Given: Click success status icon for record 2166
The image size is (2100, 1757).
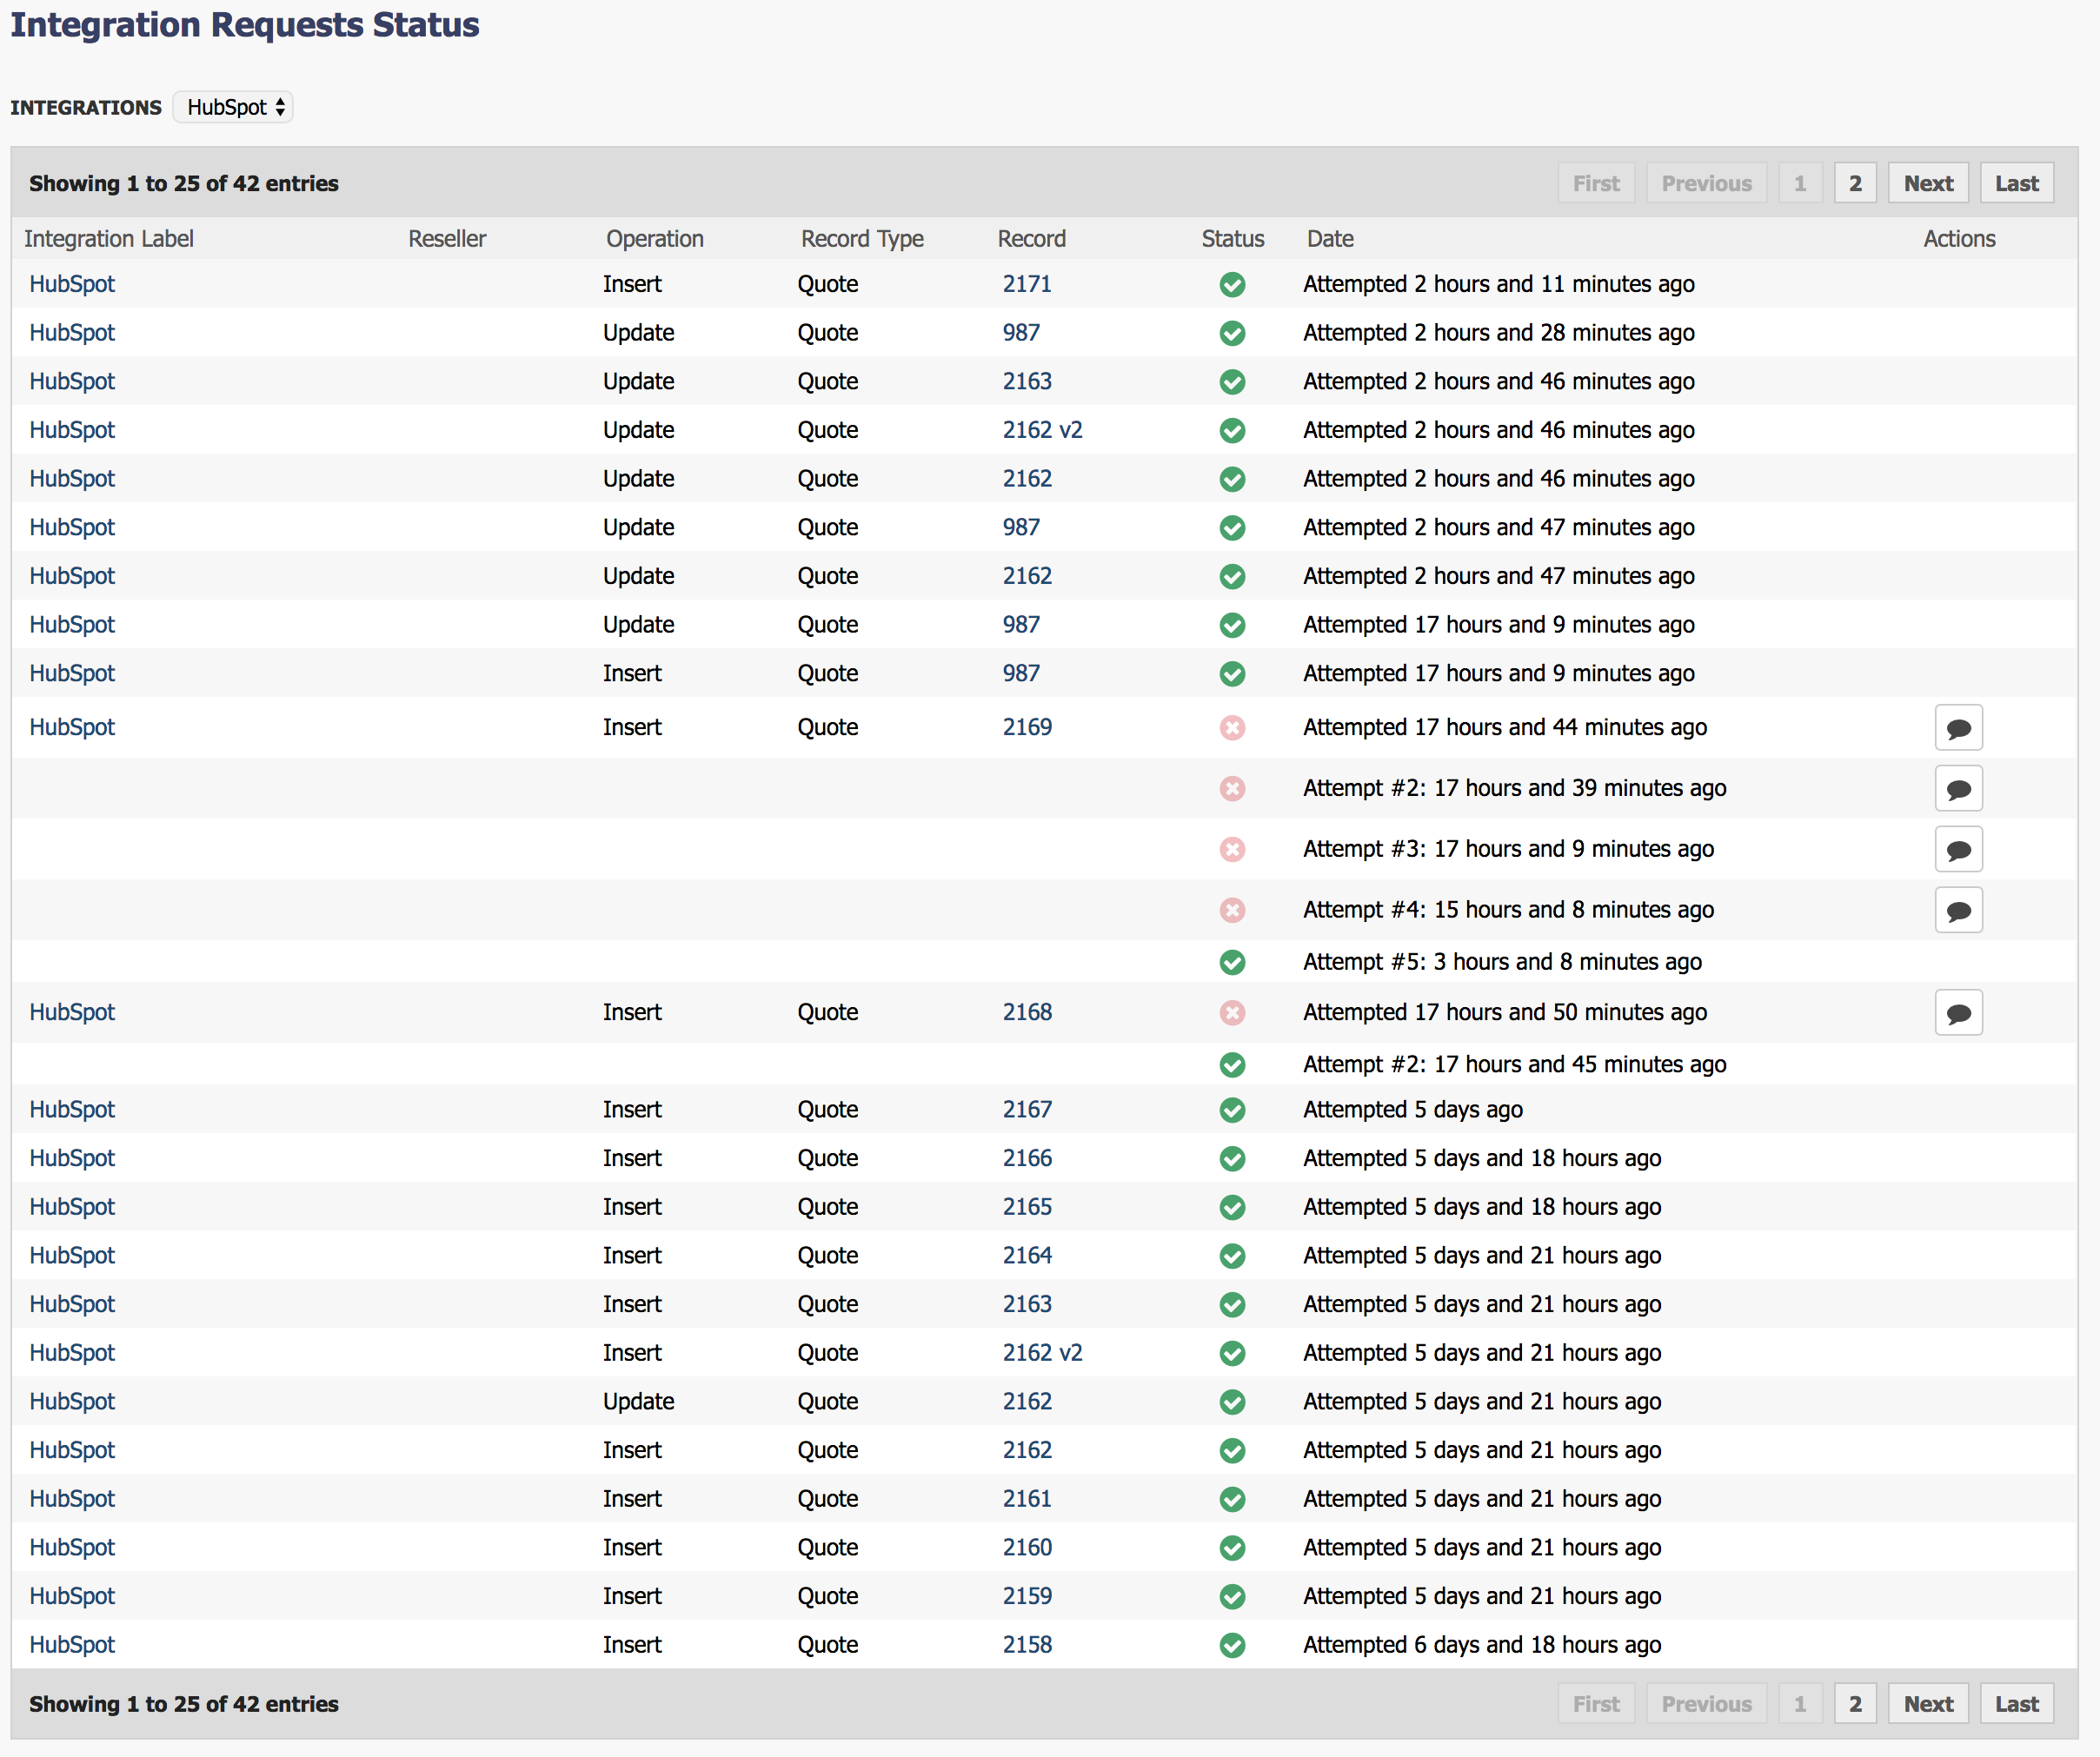Looking at the screenshot, I should (1232, 1159).
